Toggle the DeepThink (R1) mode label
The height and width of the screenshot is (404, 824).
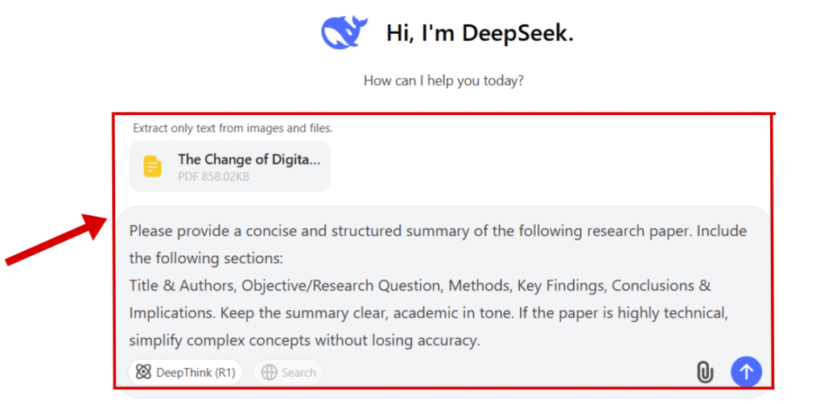(196, 372)
